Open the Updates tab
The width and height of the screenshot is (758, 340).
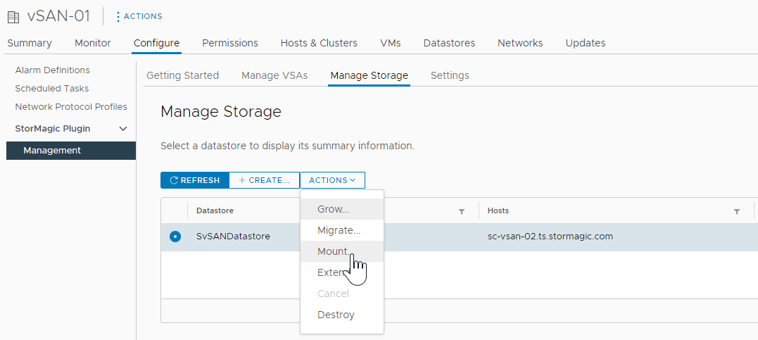click(x=586, y=43)
